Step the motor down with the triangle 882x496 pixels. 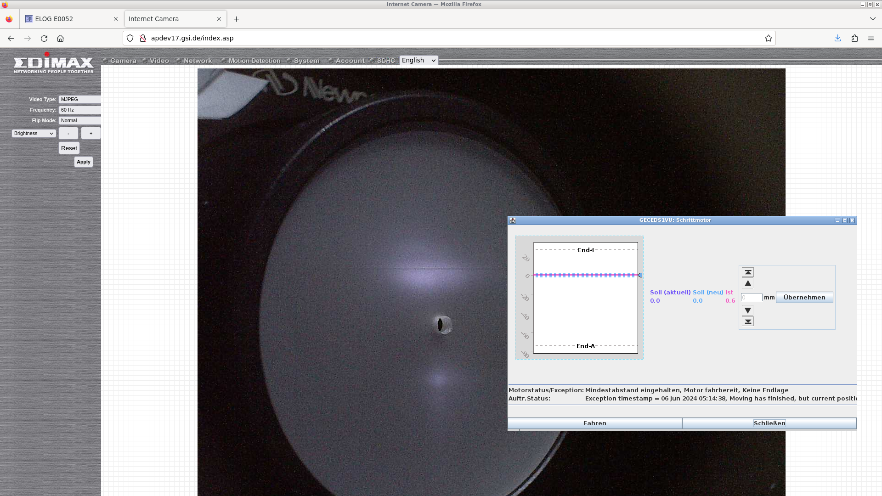(x=748, y=310)
